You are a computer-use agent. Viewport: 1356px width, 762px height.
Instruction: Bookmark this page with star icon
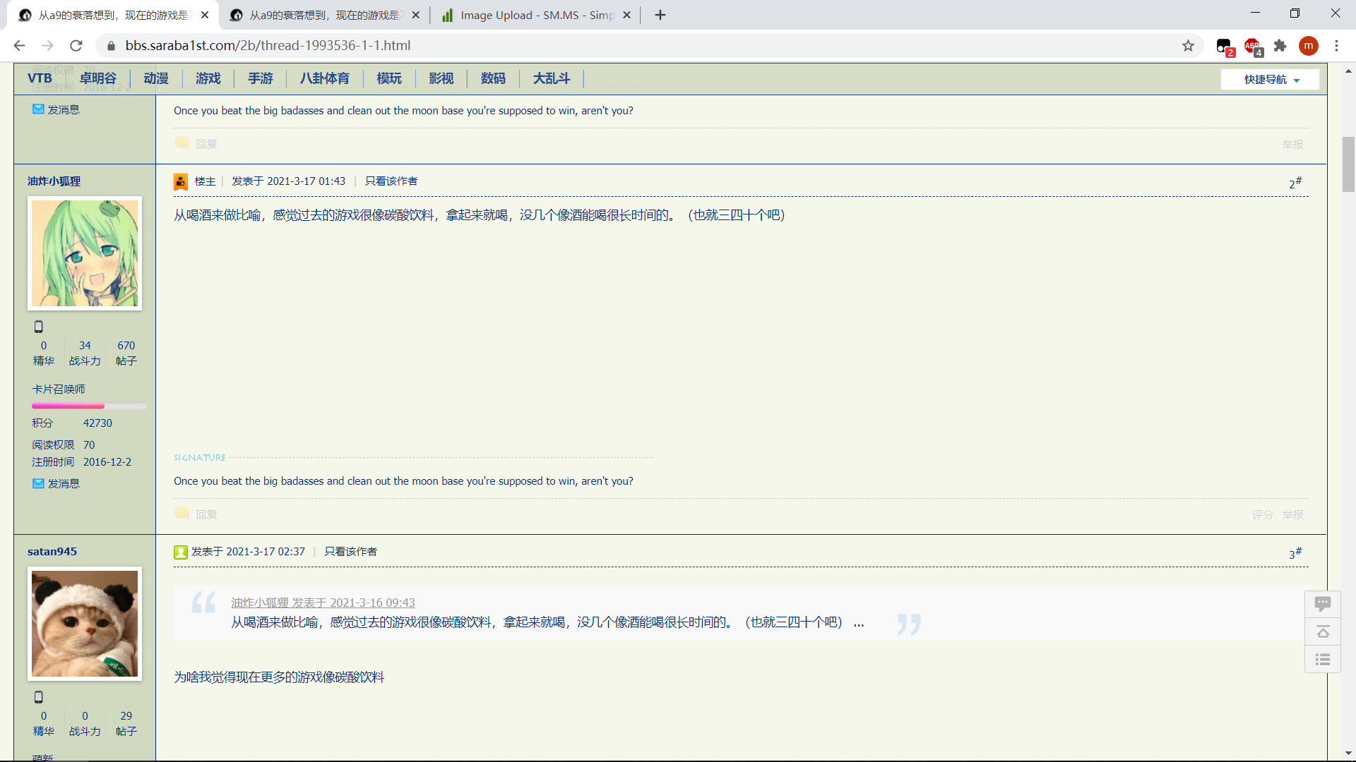pos(1188,46)
